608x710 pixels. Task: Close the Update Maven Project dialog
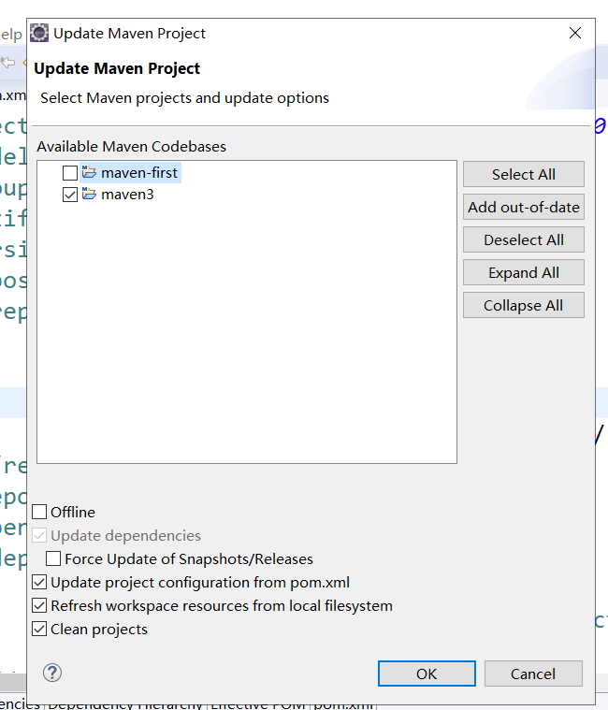tap(574, 34)
